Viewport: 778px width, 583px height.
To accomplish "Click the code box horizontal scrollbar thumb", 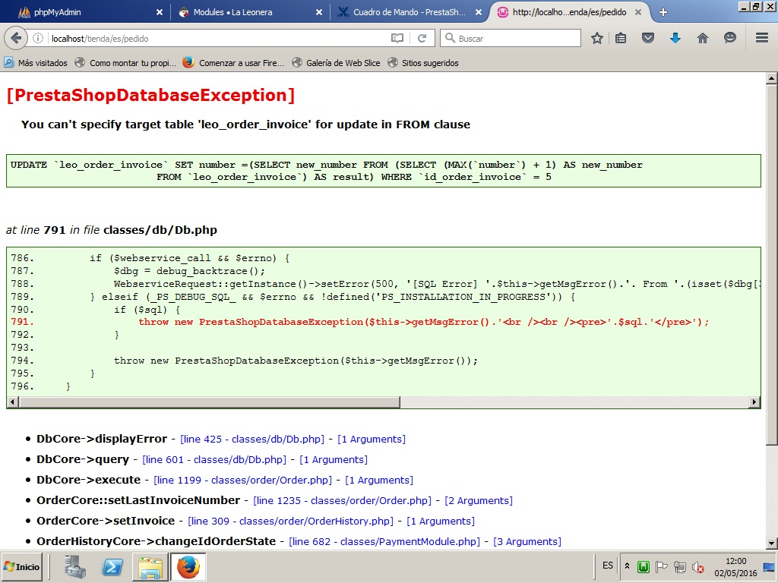I will 210,402.
